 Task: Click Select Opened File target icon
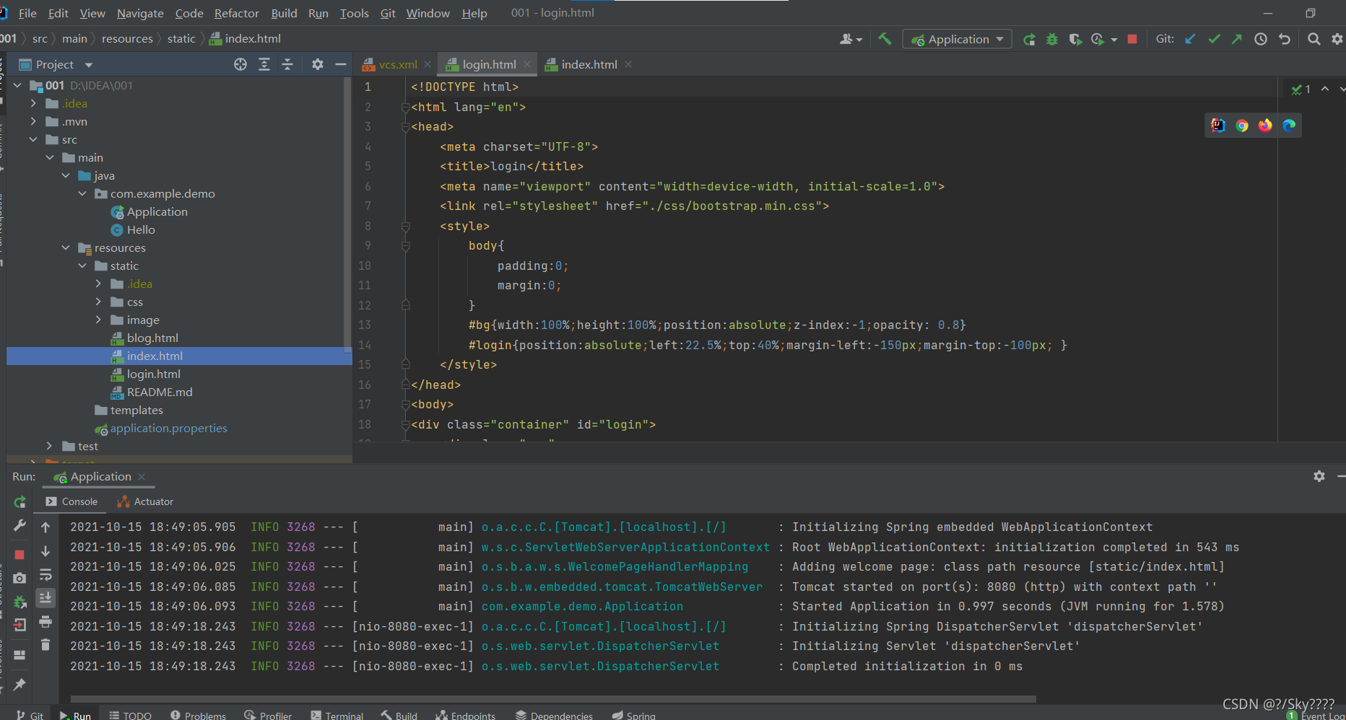point(240,64)
